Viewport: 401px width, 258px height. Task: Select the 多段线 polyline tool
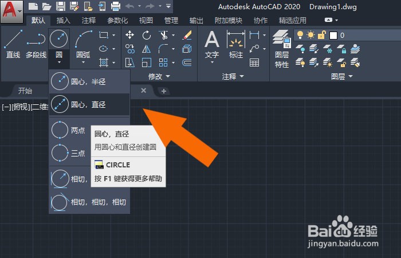coord(36,44)
